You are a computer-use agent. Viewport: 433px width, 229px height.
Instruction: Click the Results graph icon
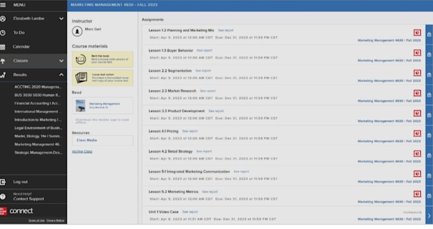(3, 75)
